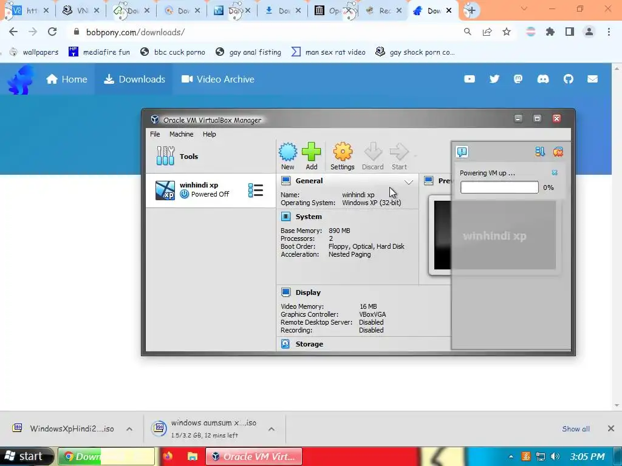Click the address bar with bobpony.com/downloads/
The height and width of the screenshot is (466, 622).
(x=262, y=32)
